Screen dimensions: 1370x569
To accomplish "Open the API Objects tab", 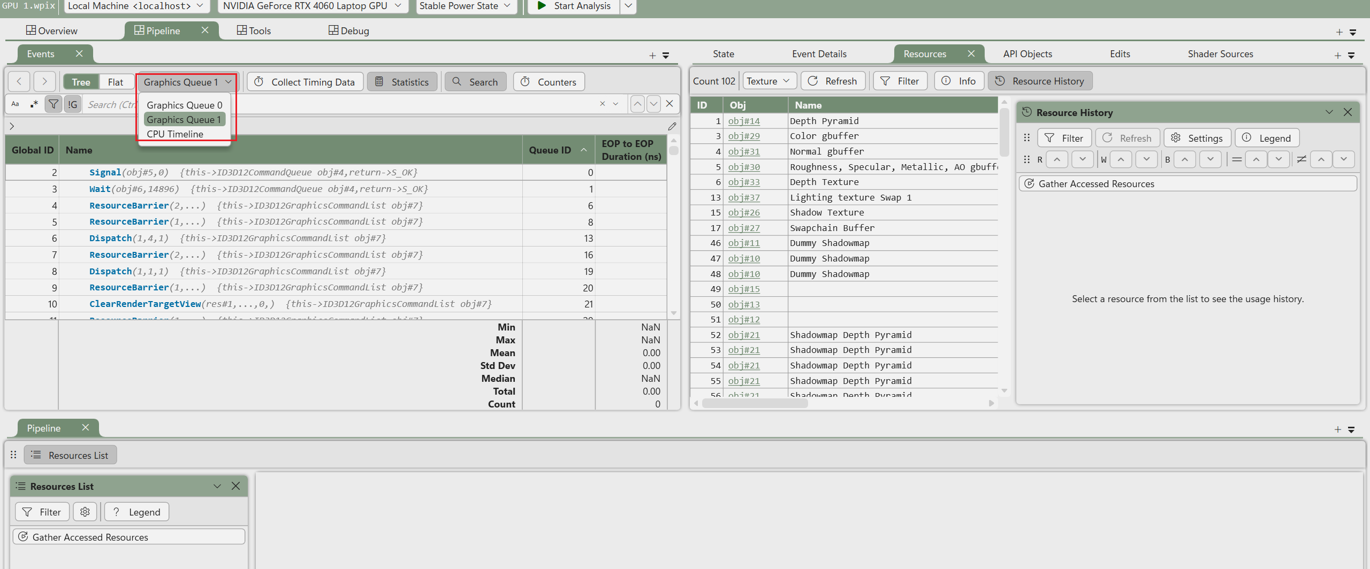I will pyautogui.click(x=1027, y=54).
